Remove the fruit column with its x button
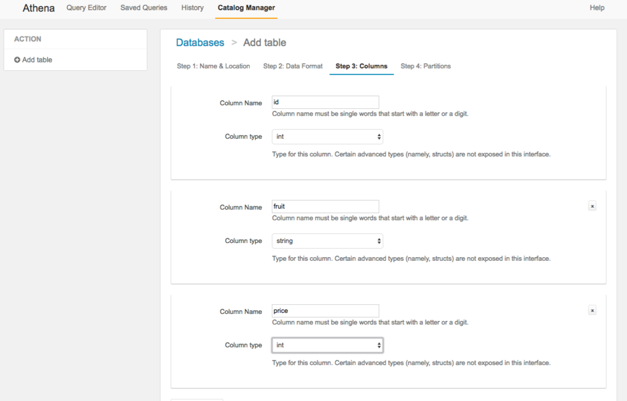Screen dimensions: 627x401 pyautogui.click(x=592, y=206)
